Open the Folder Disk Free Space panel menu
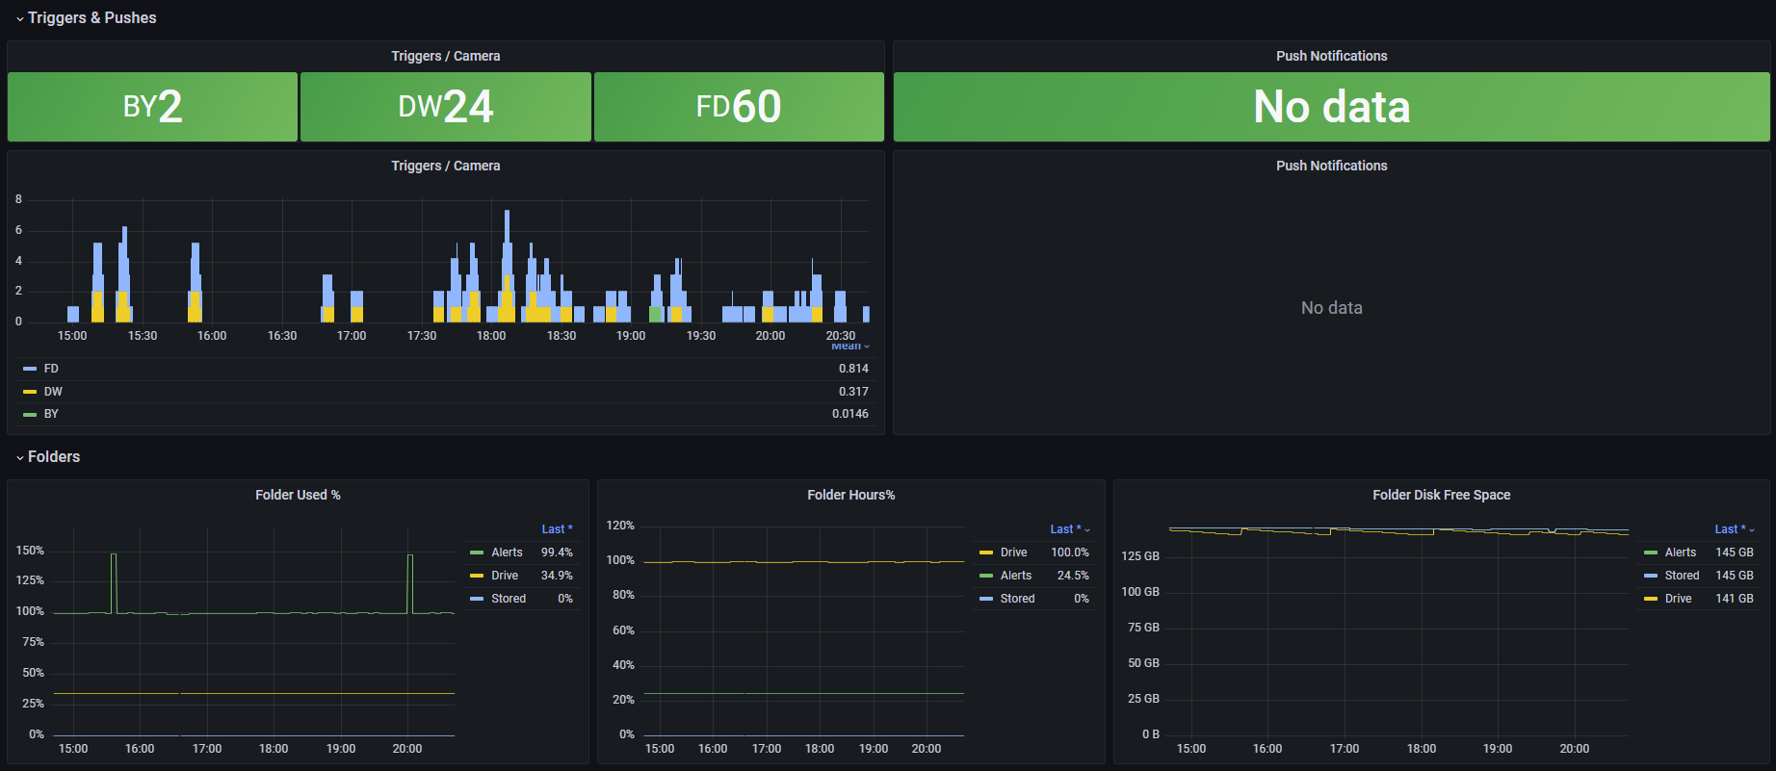This screenshot has height=771, width=1776. coord(1442,495)
